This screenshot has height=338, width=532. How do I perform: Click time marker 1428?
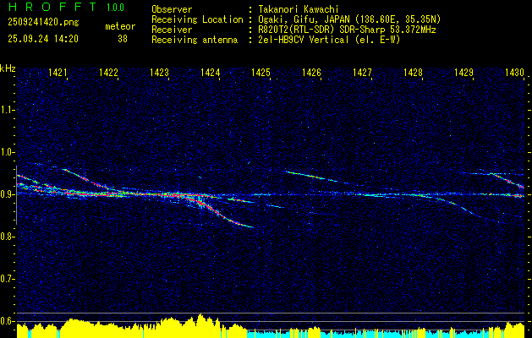[413, 72]
